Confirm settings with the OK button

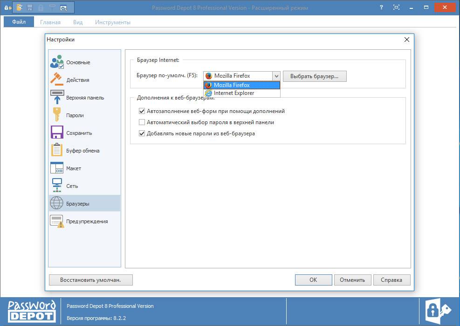pyautogui.click(x=313, y=280)
